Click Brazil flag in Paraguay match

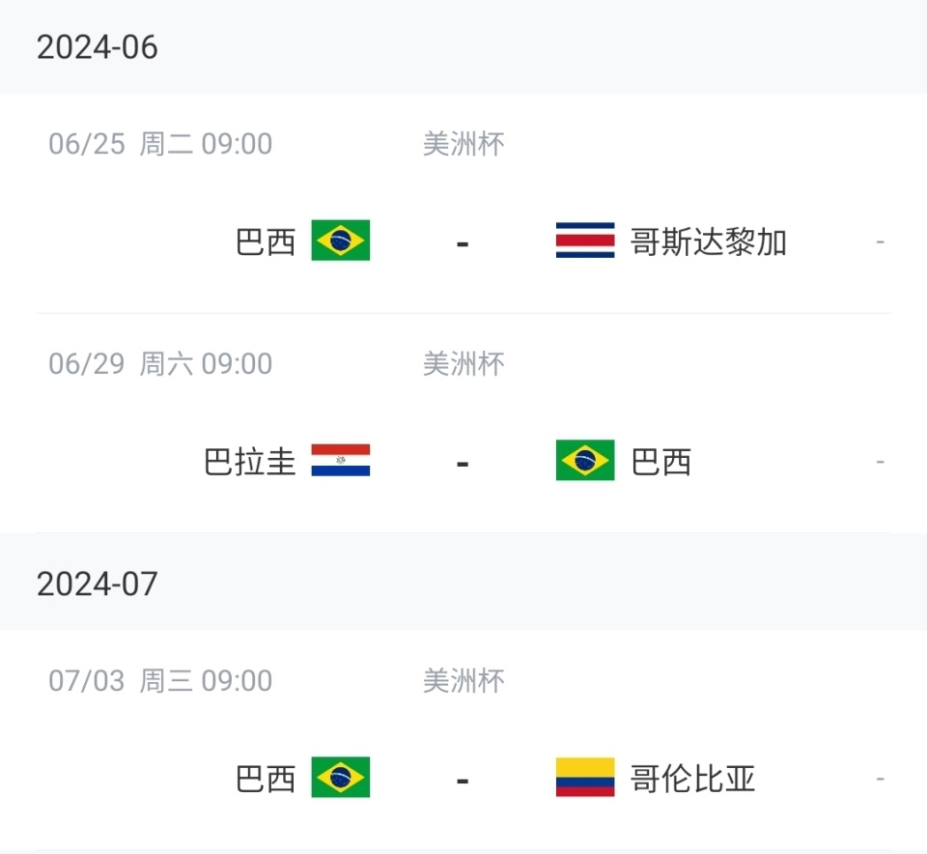(x=585, y=461)
